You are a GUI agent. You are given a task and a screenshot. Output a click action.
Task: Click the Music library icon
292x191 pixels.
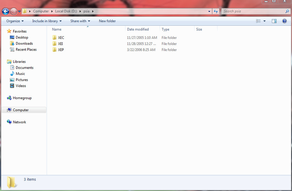(x=12, y=74)
